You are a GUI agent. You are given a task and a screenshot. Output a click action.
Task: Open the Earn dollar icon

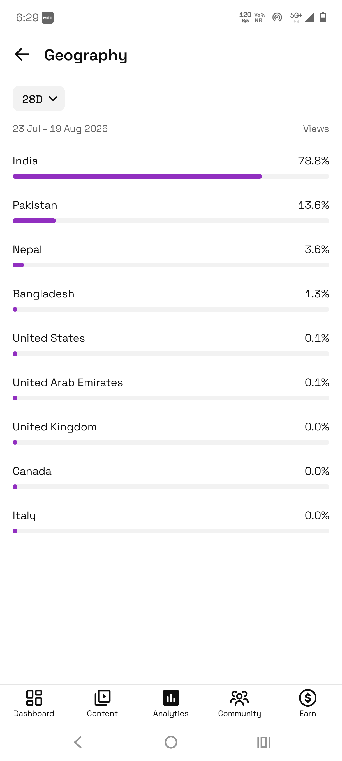click(308, 698)
